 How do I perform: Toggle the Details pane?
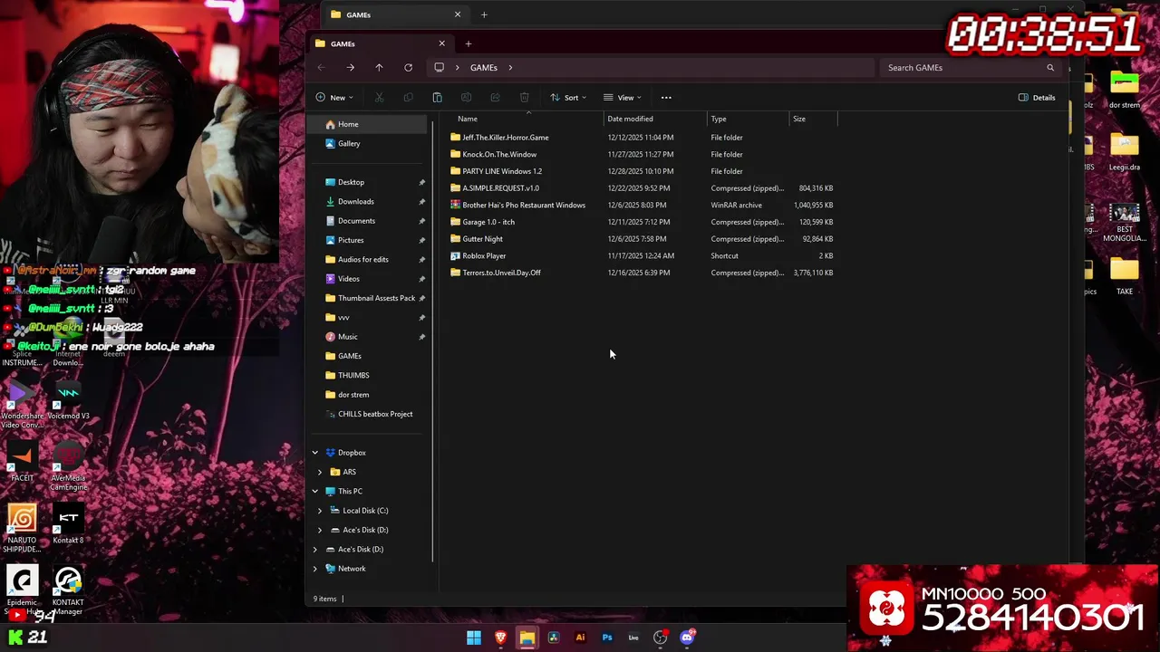click(1037, 98)
